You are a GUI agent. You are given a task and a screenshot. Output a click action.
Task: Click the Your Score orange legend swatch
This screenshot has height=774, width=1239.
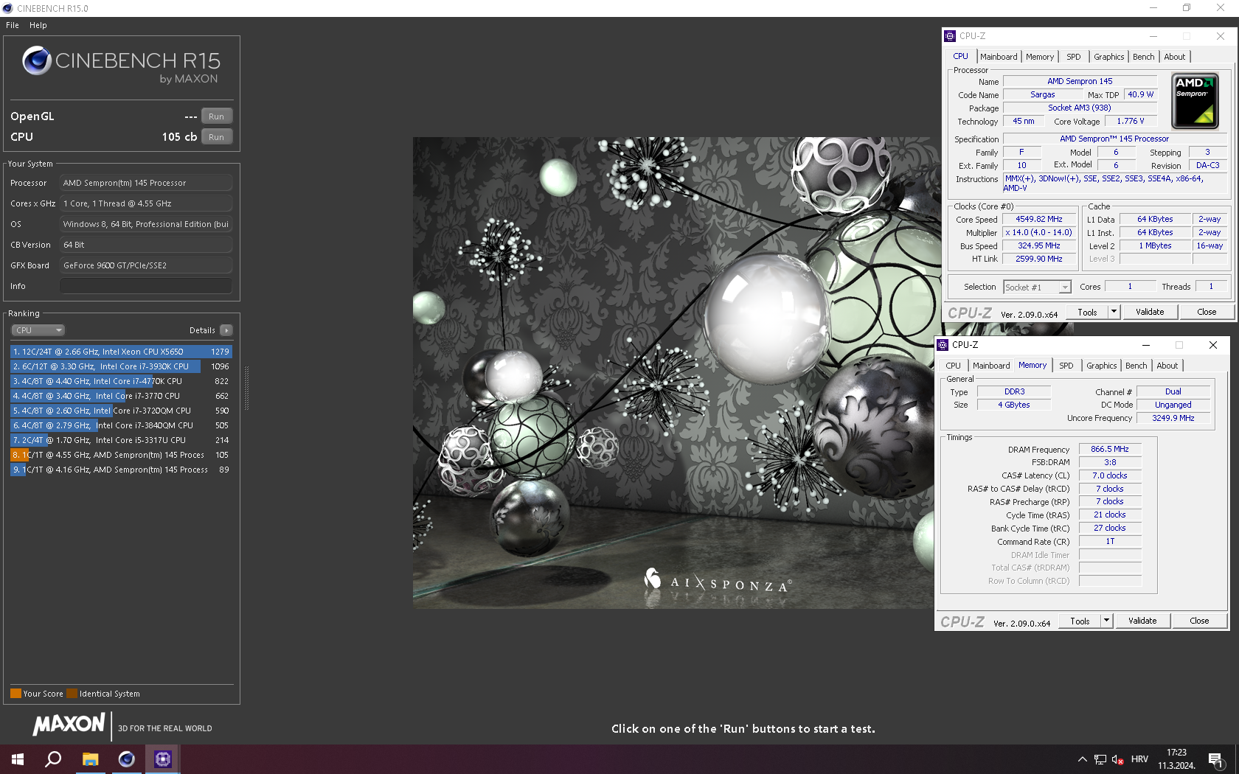click(15, 694)
